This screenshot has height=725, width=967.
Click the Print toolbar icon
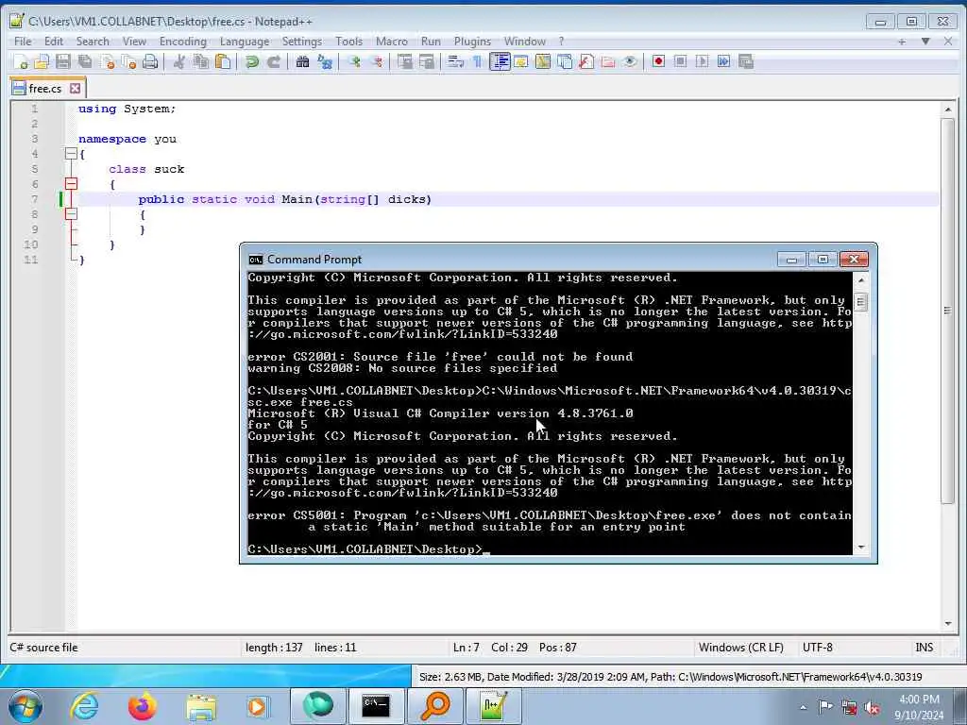tap(150, 61)
